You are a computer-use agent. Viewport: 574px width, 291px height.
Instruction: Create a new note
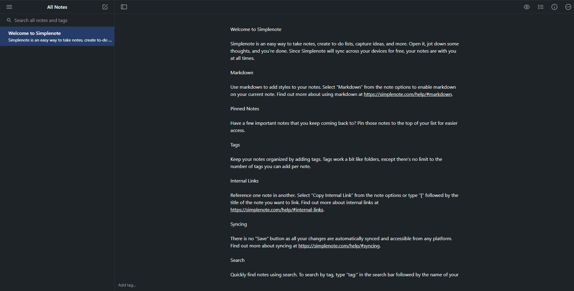tap(105, 7)
